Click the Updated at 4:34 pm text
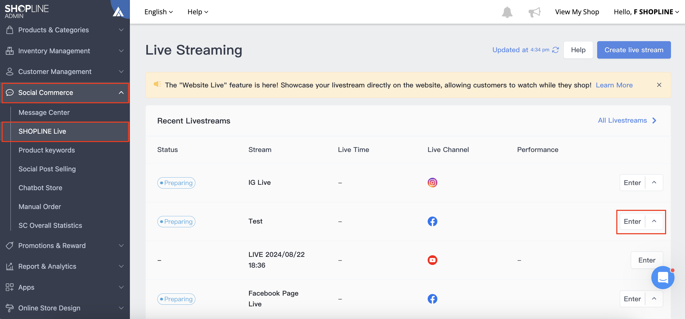The height and width of the screenshot is (319, 685). point(521,50)
